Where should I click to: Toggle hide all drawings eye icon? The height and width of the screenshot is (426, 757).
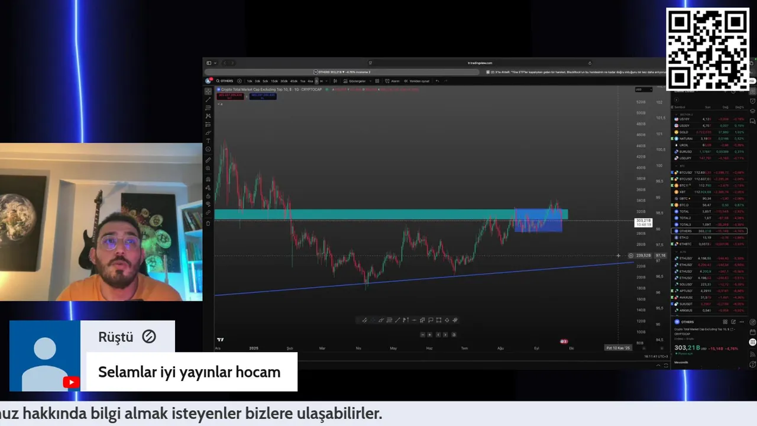pos(208,204)
